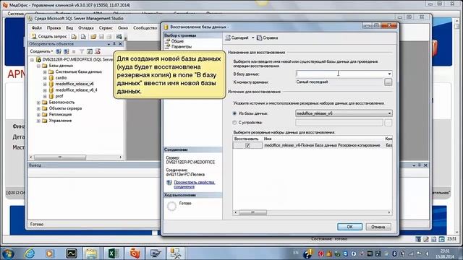Click the refresh icon in the Object Explorer toolbar

(x=90, y=51)
